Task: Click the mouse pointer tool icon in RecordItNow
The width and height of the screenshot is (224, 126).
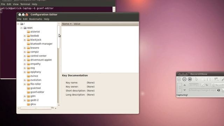Action: pyautogui.click(x=196, y=79)
